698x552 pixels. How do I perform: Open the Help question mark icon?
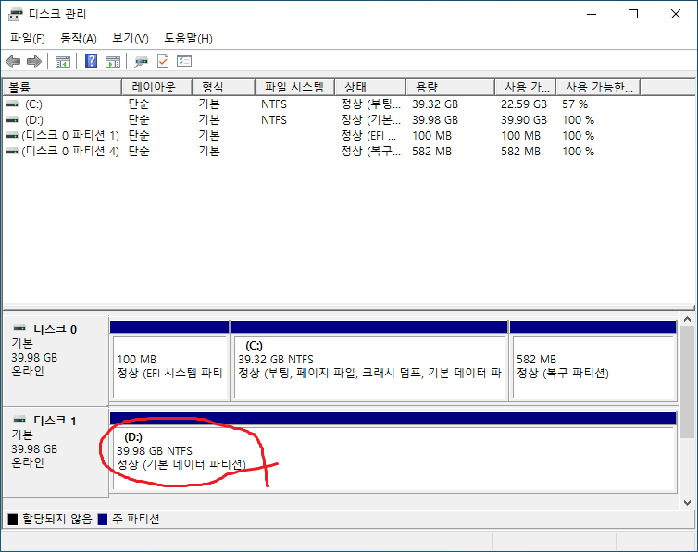[92, 61]
